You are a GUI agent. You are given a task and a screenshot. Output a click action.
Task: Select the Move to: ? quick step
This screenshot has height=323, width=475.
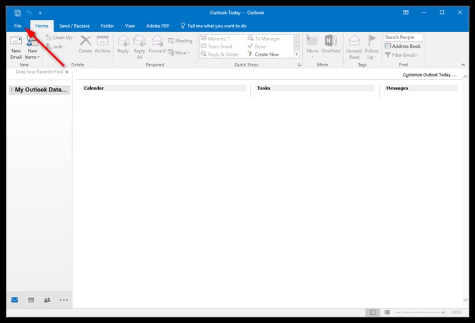pos(215,38)
